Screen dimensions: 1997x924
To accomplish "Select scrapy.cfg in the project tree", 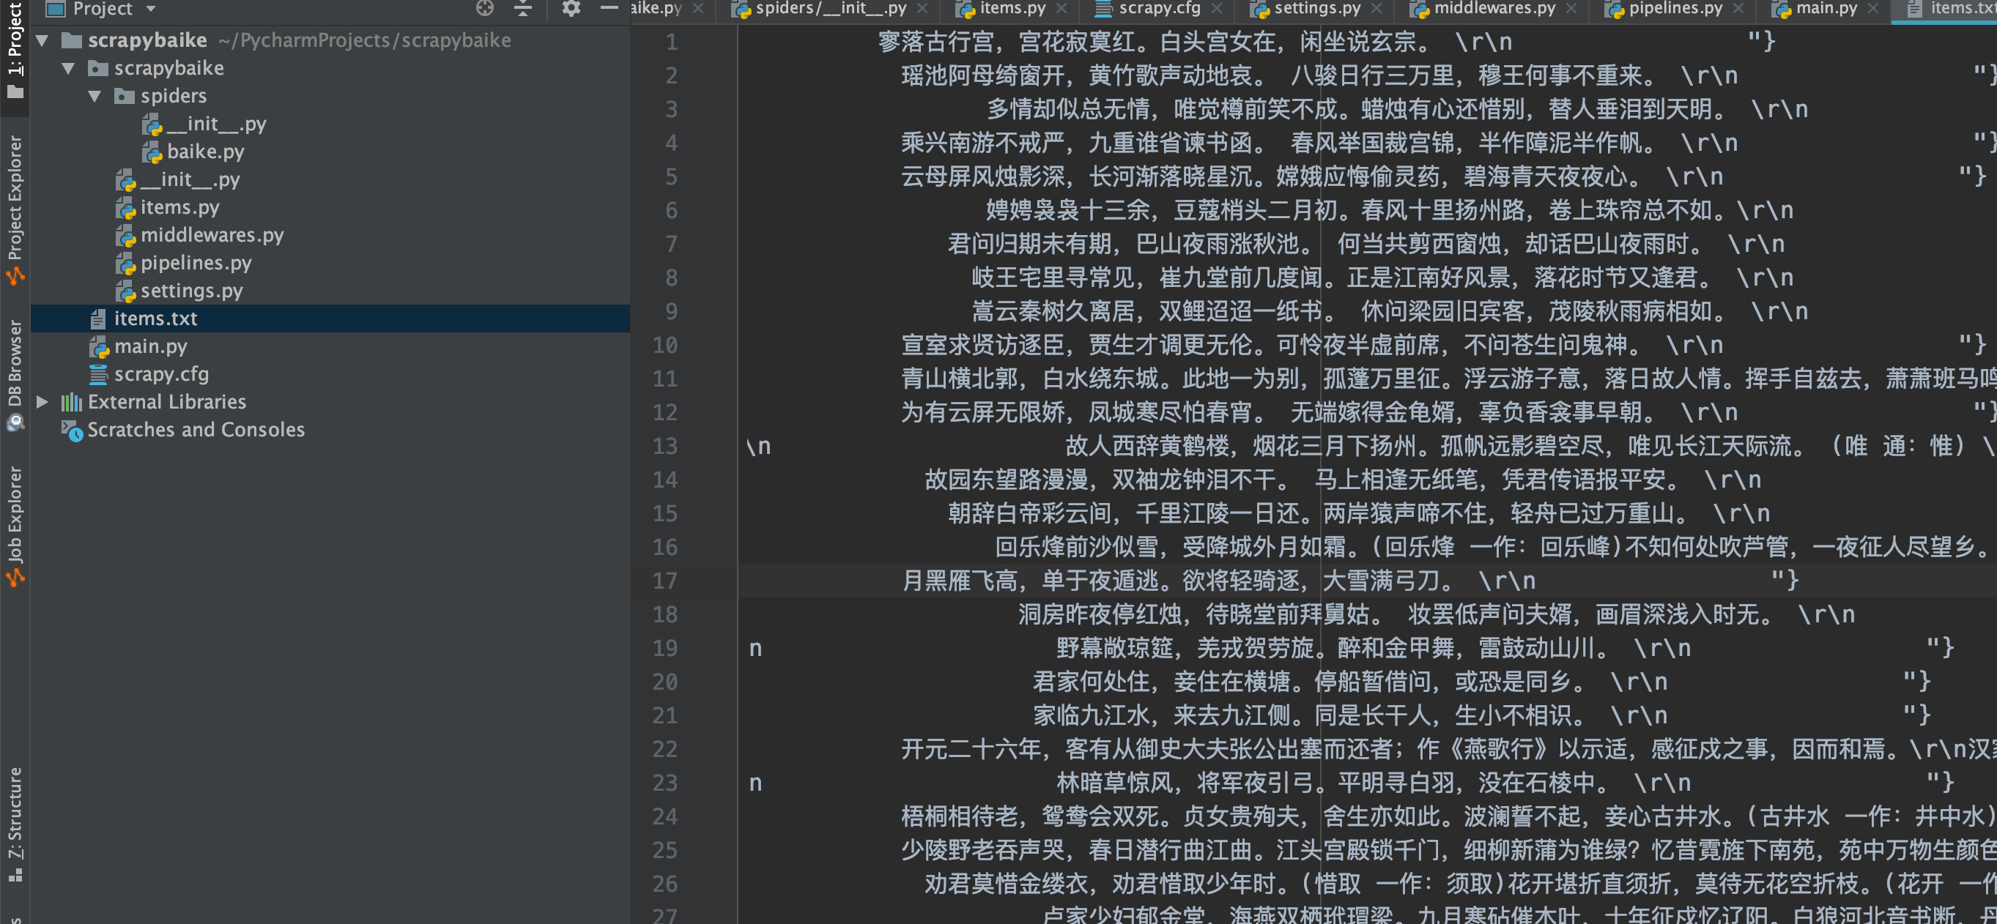I will point(161,374).
